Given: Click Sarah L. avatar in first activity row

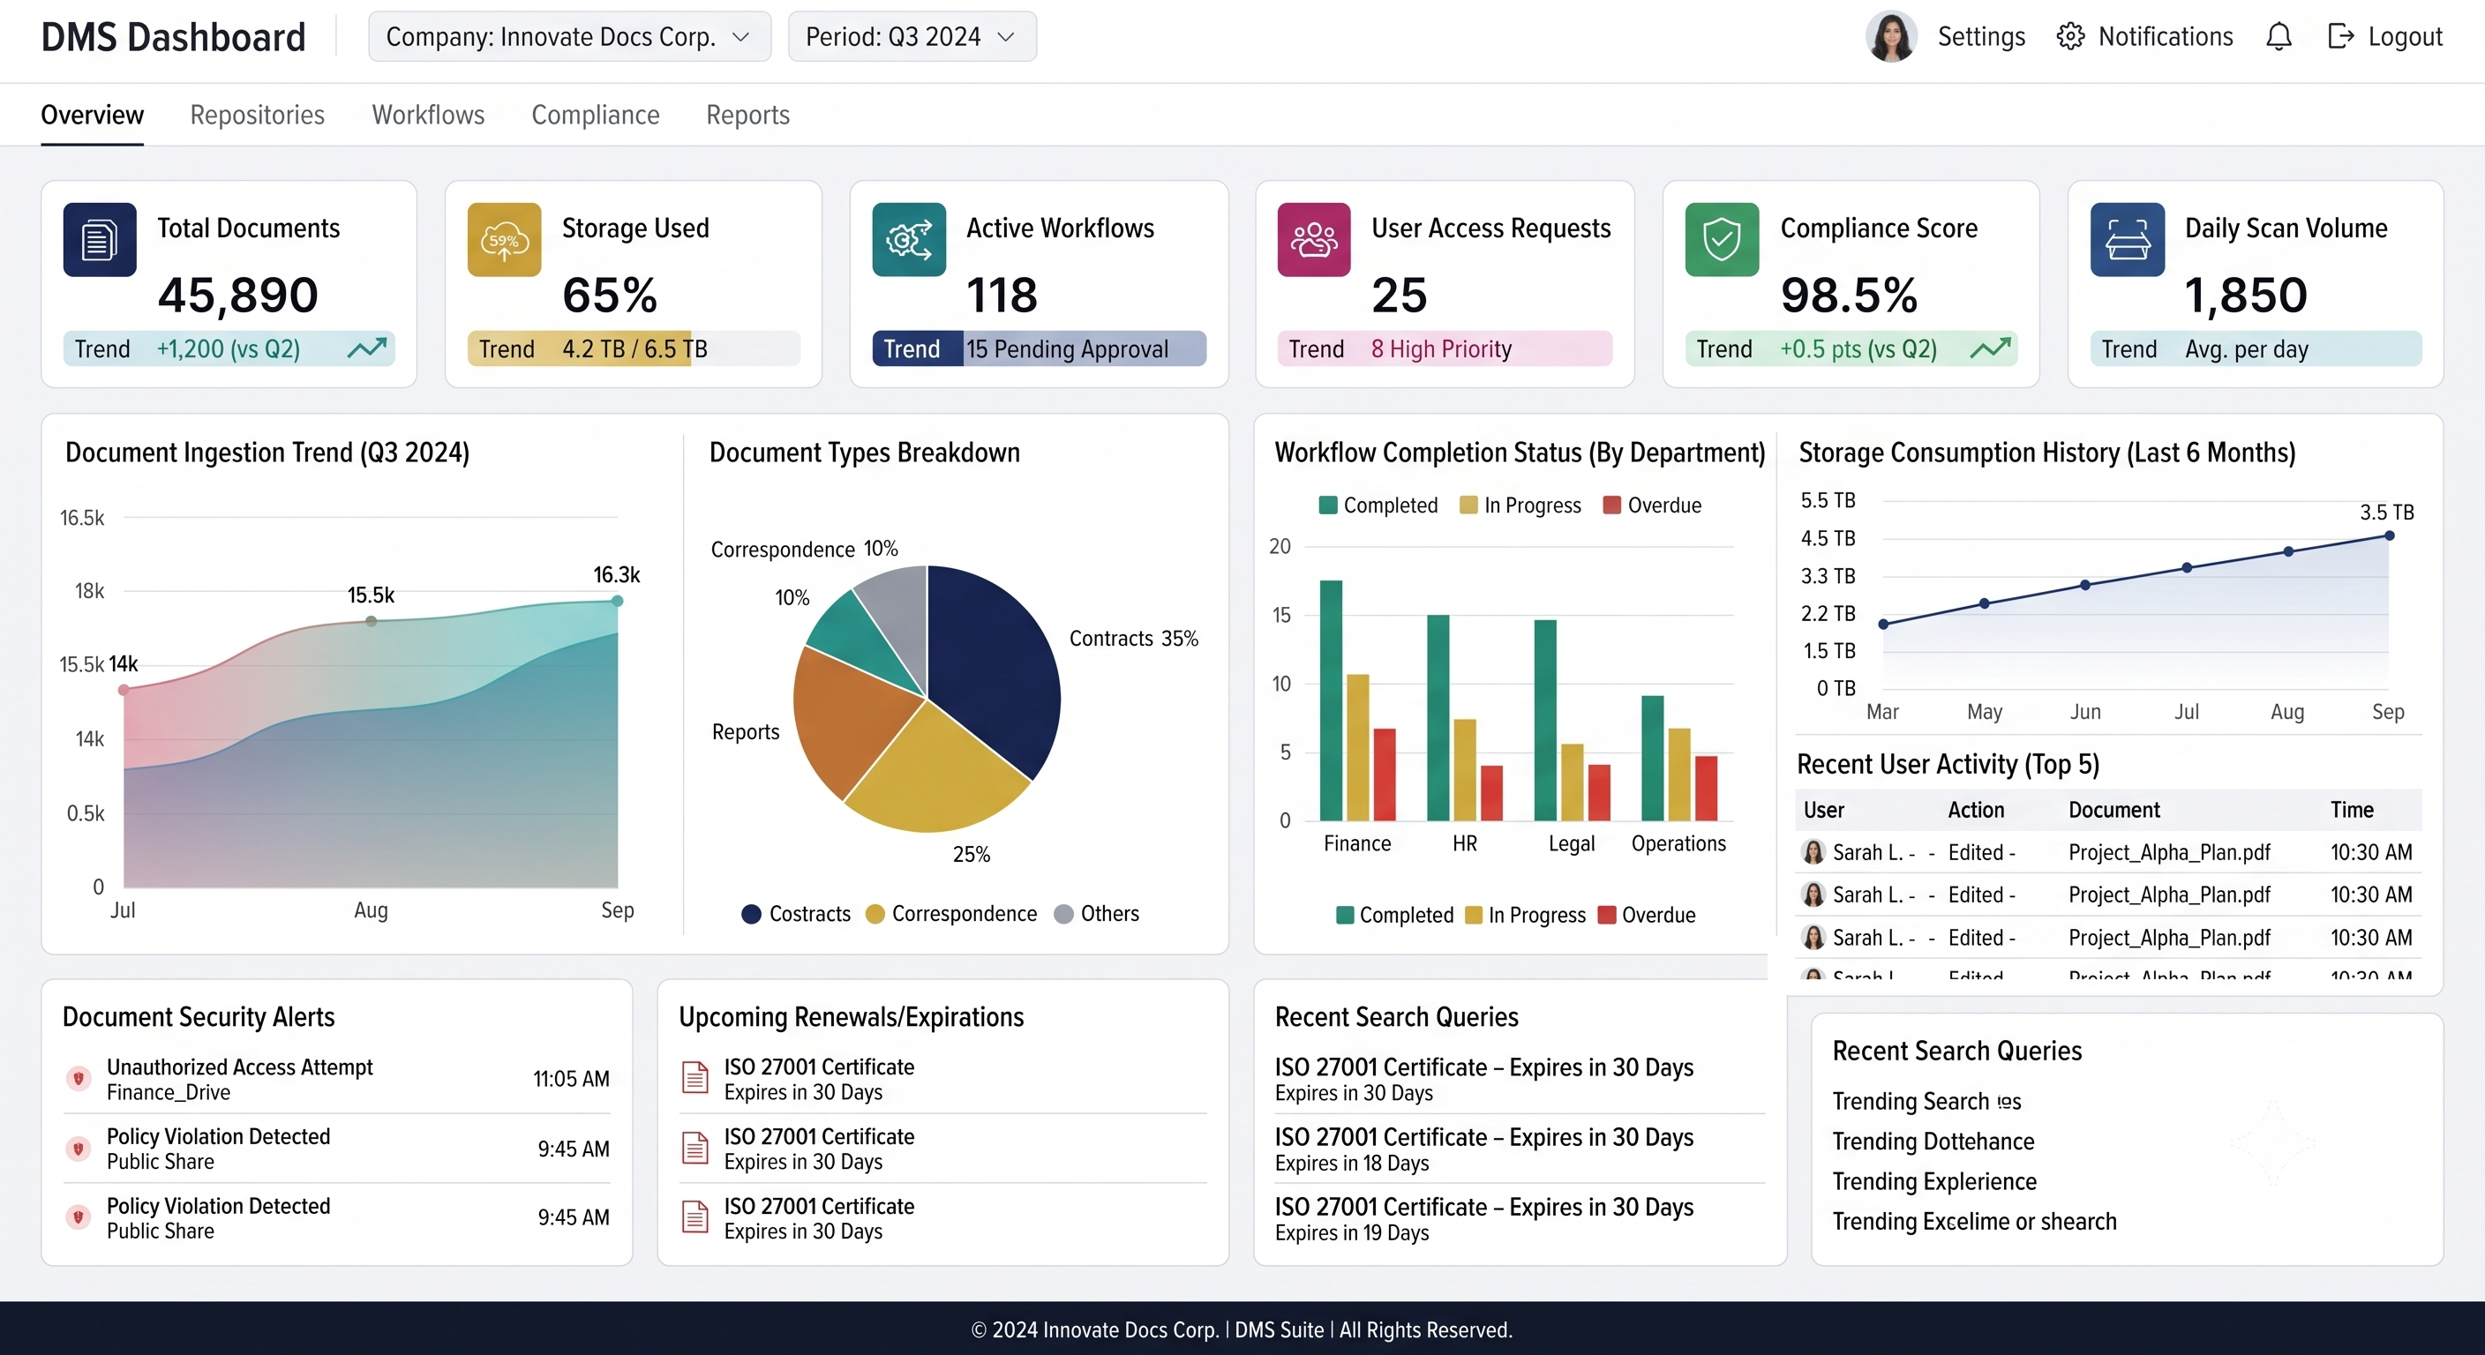Looking at the screenshot, I should (x=1813, y=852).
